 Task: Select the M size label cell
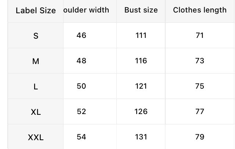[36, 61]
